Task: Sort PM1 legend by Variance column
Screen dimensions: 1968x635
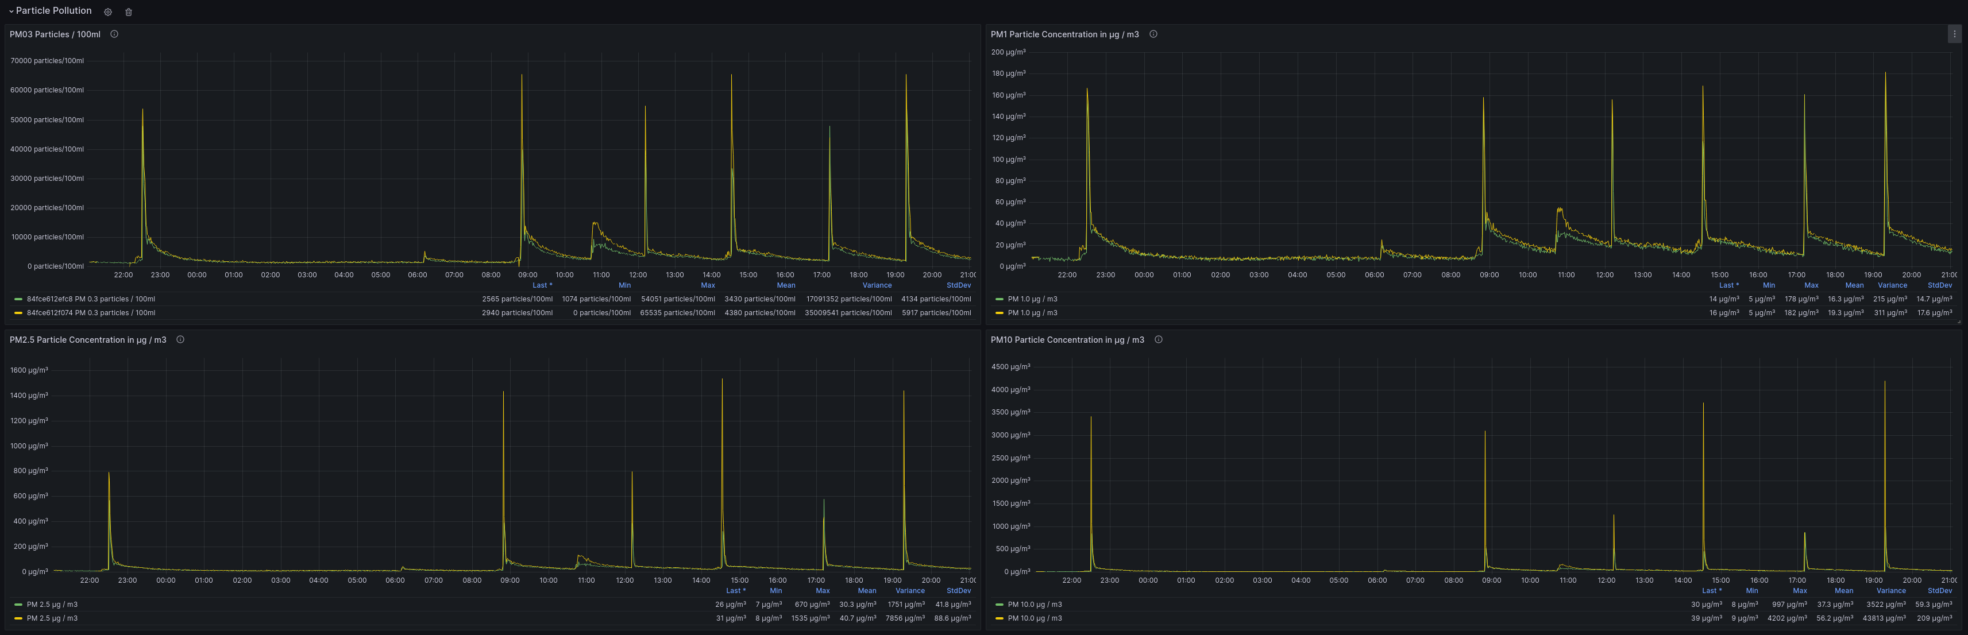Action: [1892, 285]
